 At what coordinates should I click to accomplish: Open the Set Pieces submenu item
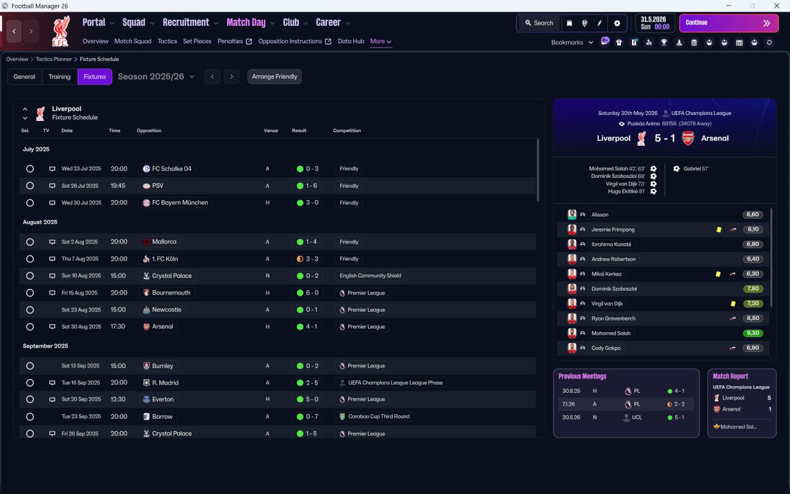coord(197,41)
